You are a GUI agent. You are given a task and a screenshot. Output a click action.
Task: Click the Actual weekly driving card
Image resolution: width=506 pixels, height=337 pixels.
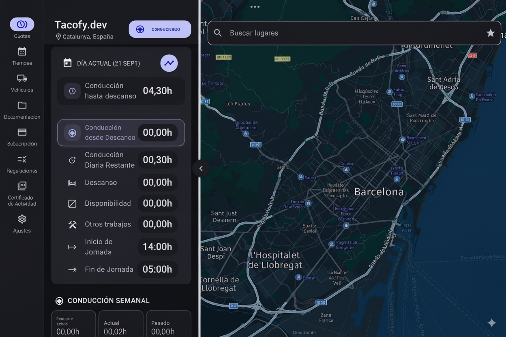(x=121, y=324)
